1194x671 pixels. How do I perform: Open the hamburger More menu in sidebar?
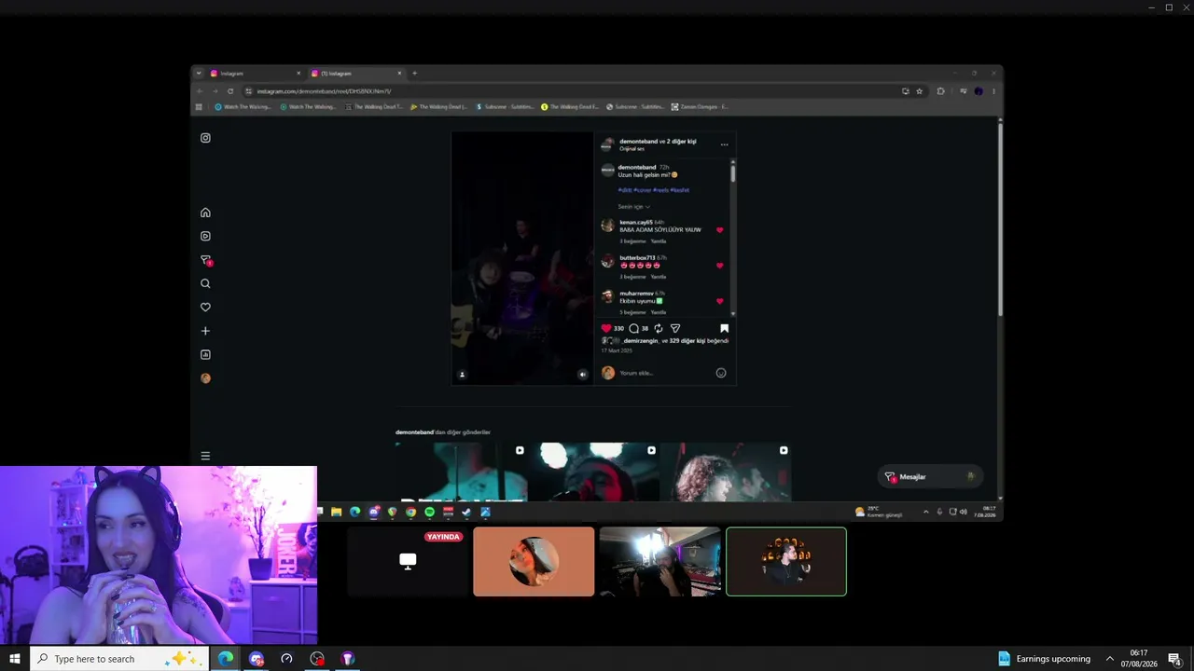click(205, 456)
